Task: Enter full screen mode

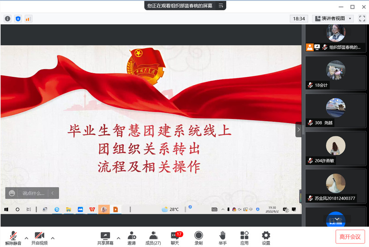Action: (362, 18)
